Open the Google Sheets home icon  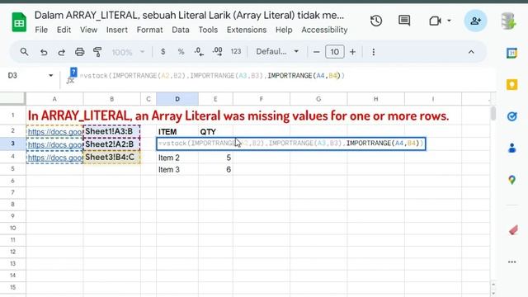point(19,22)
